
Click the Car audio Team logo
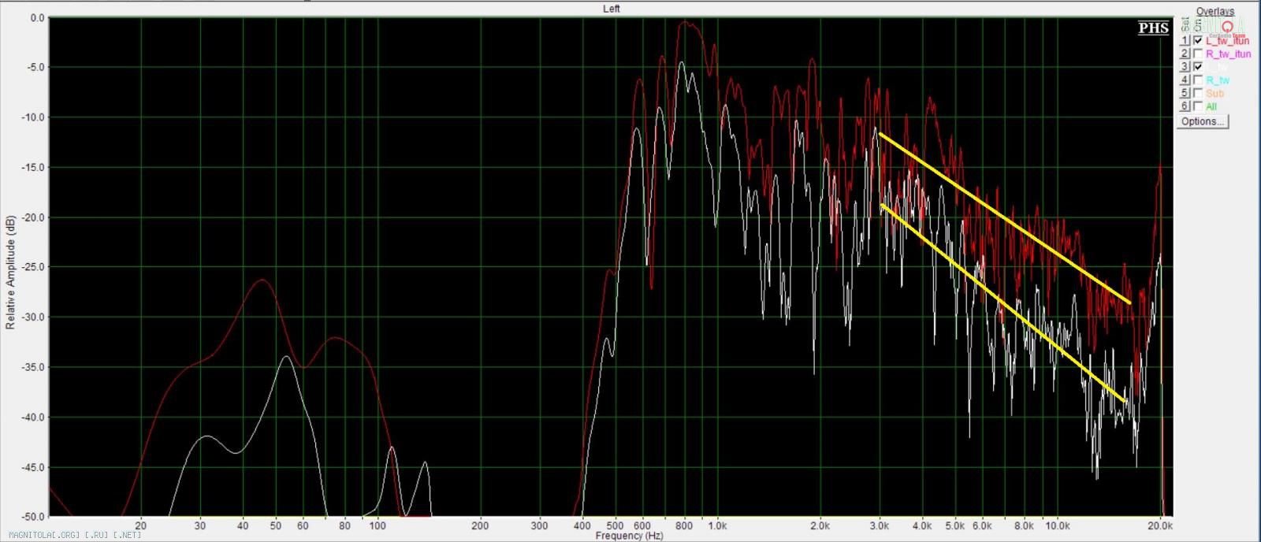[x=1226, y=30]
